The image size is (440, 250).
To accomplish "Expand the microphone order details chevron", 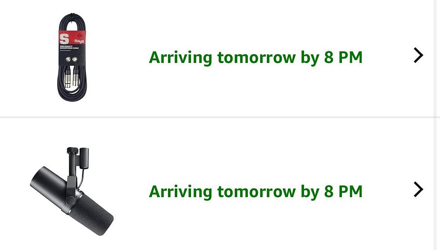I will pyautogui.click(x=418, y=189).
